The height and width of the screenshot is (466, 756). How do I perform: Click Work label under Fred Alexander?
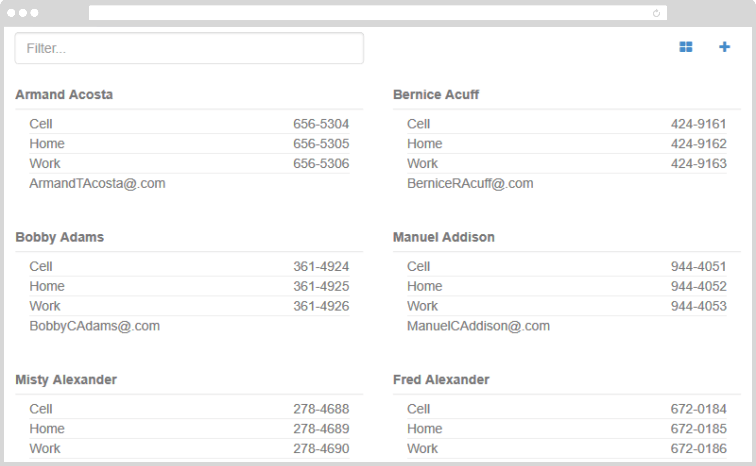(422, 448)
